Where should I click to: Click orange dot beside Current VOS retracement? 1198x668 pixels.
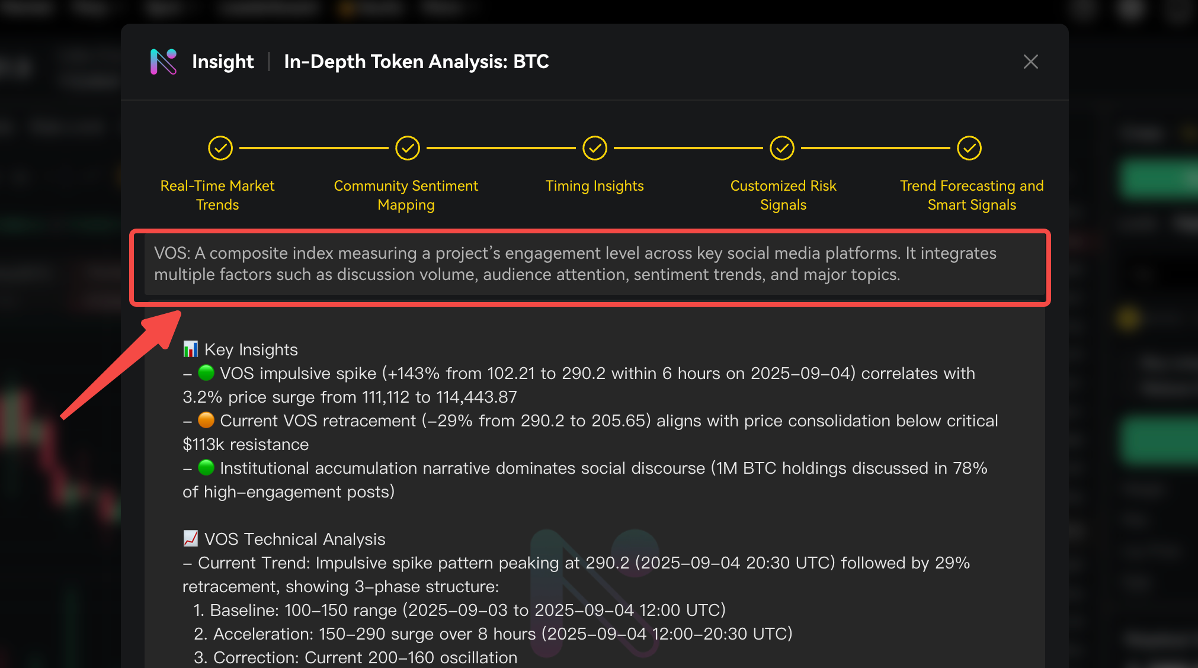point(206,420)
